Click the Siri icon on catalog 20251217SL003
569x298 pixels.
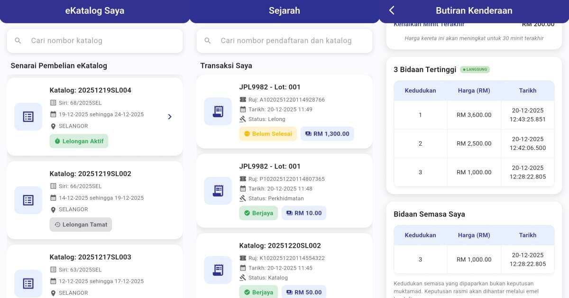click(53, 269)
